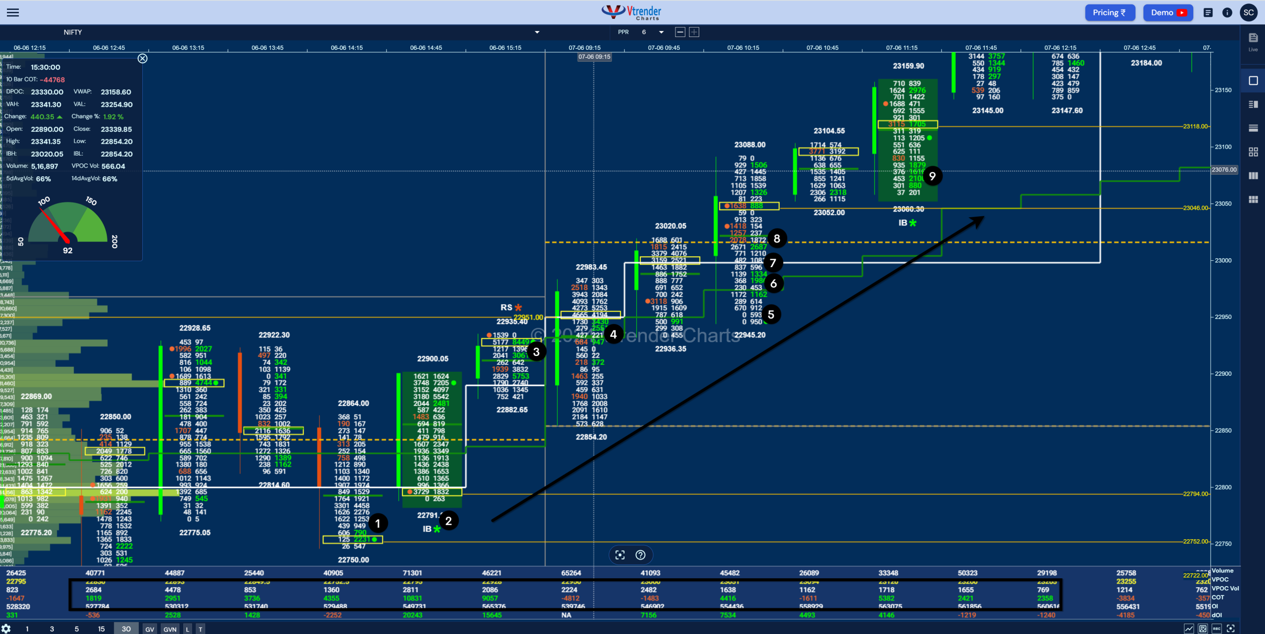The image size is (1265, 634).
Task: Click the hamburger menu icon top-left
Action: click(13, 12)
